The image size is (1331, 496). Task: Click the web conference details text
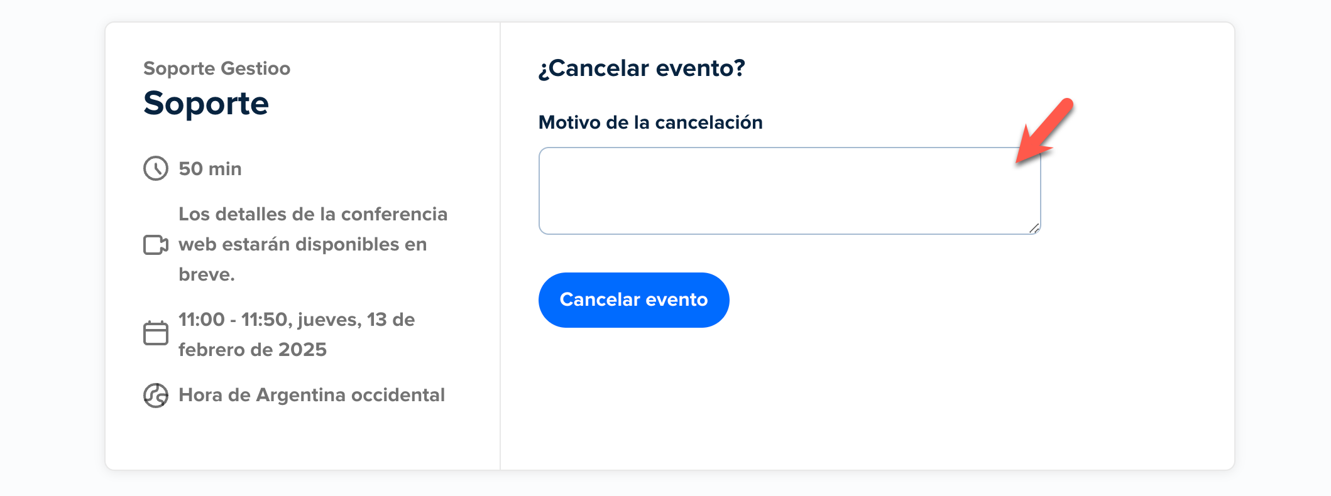pos(313,244)
